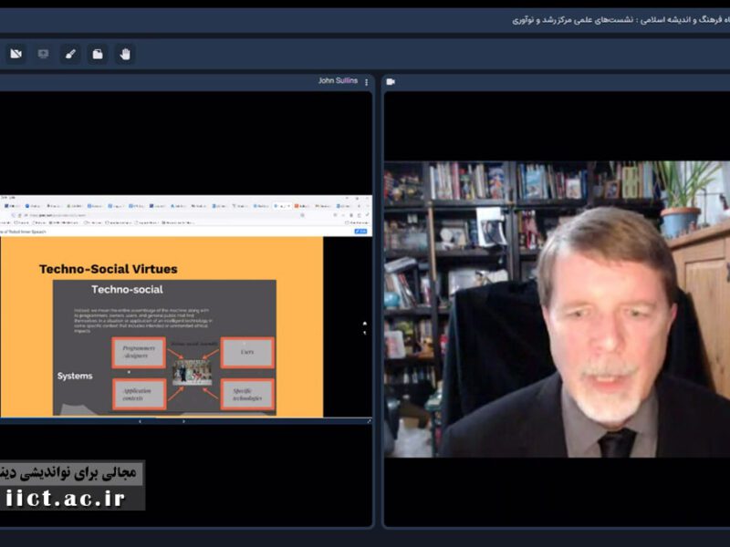Advance to the next slide arrow
The height and width of the screenshot is (547, 730).
tap(183, 421)
